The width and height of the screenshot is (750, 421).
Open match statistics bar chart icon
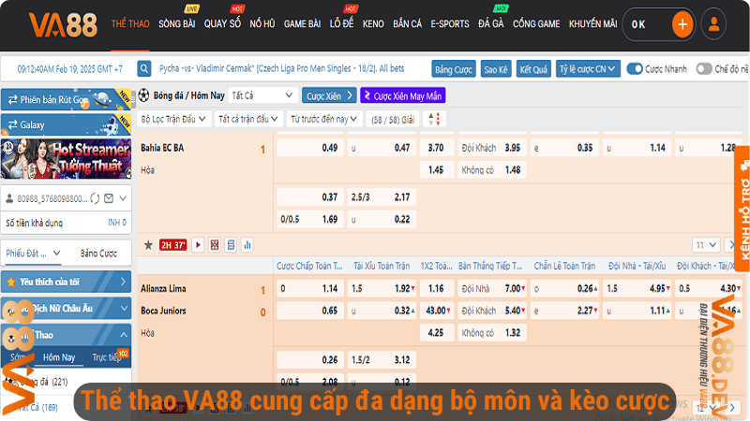[x=247, y=244]
